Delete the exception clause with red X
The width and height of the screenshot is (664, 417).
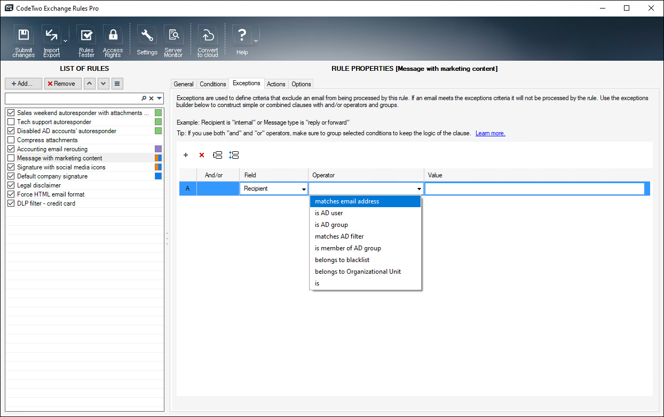tap(202, 155)
